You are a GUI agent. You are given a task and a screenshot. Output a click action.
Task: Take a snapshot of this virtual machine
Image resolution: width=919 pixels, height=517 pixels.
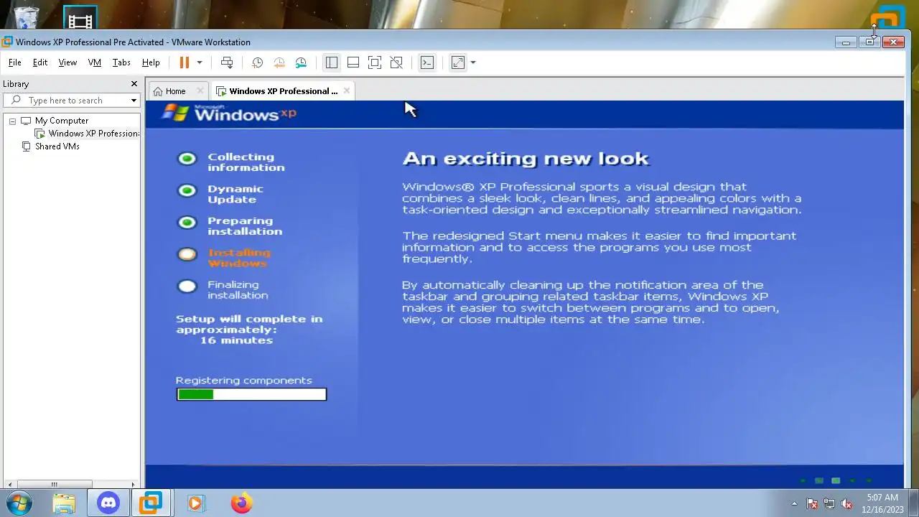(x=257, y=62)
